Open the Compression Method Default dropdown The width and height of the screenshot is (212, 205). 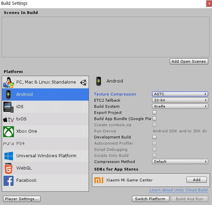click(x=180, y=162)
